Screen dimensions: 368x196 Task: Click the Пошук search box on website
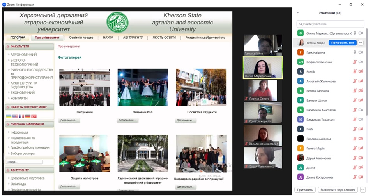click(x=24, y=162)
